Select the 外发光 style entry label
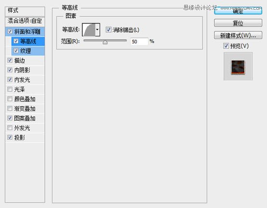The height and width of the screenshot is (208, 267). (x=22, y=128)
